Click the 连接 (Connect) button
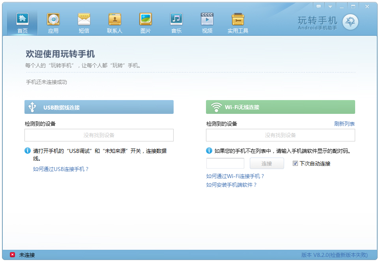The width and height of the screenshot is (380, 262). pos(267,163)
